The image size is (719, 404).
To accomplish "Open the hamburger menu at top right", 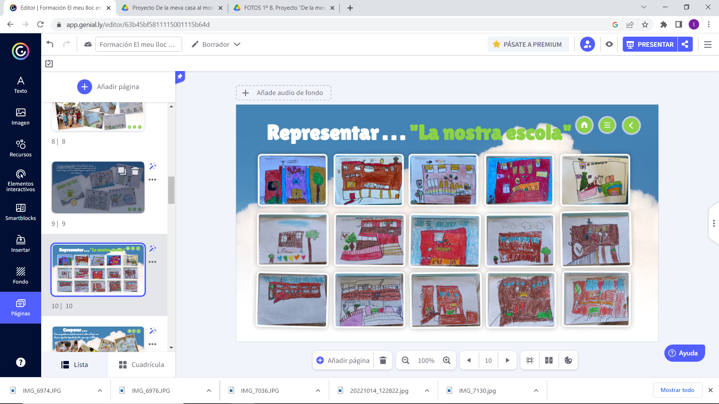I will click(x=707, y=44).
